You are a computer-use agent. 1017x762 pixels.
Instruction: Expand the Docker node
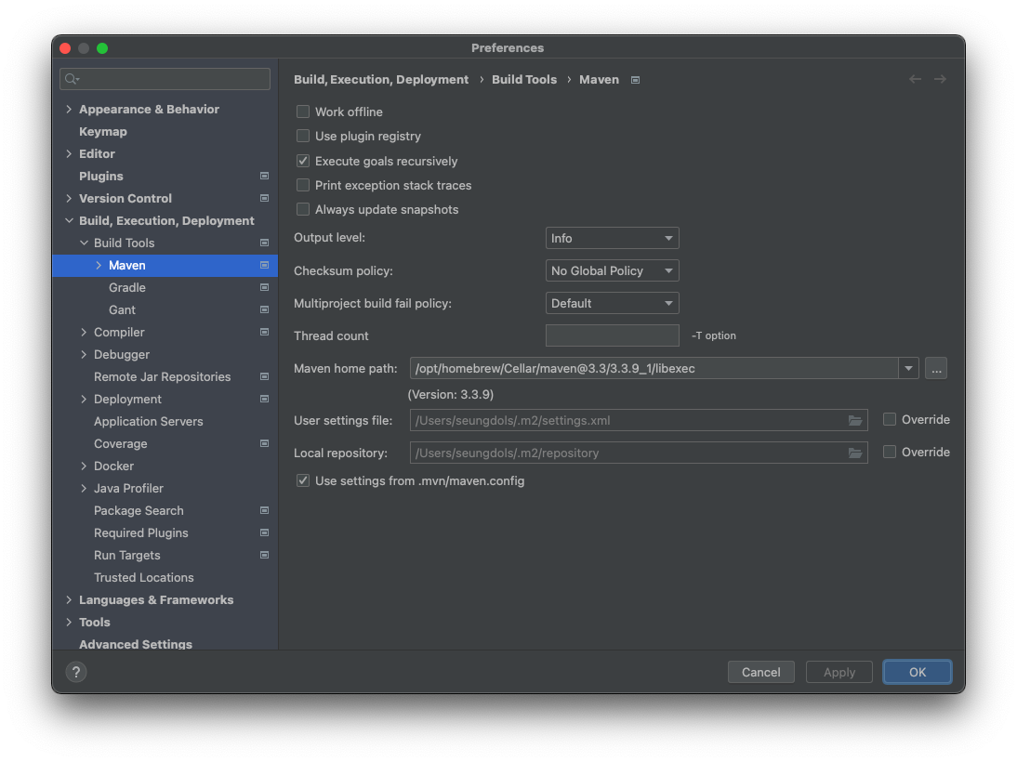pos(84,466)
